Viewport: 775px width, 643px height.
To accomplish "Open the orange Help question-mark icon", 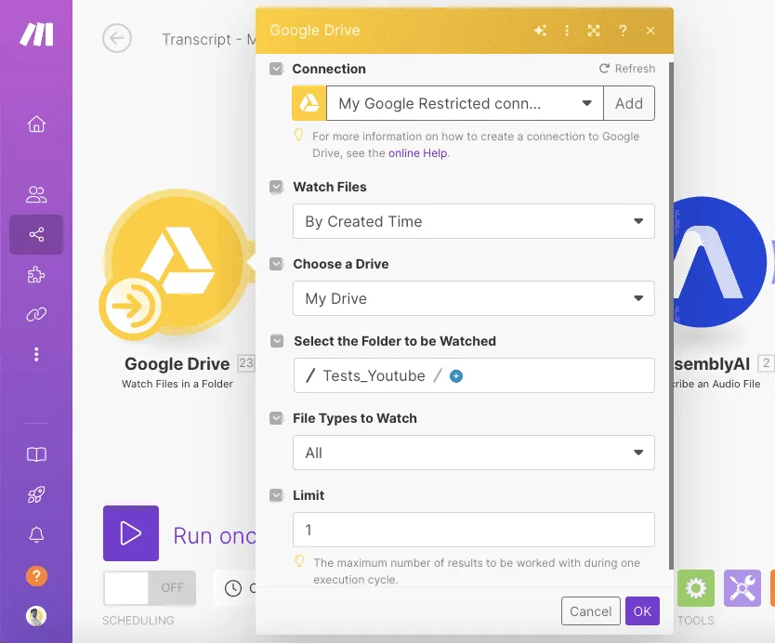I will [36, 576].
